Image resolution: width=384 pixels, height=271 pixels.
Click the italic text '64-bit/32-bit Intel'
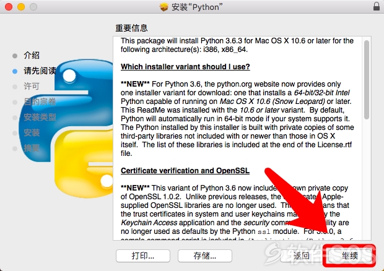(x=322, y=93)
